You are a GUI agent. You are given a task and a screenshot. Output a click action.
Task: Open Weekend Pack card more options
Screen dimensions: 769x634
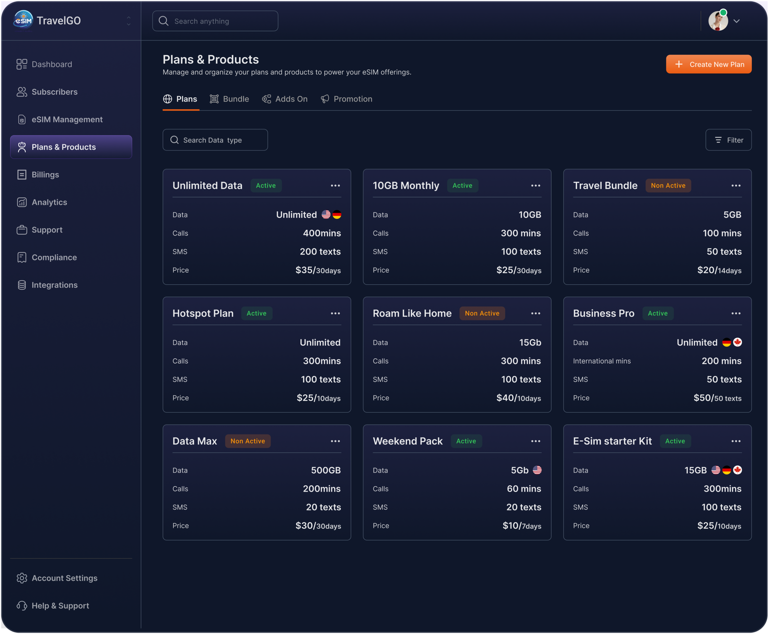click(535, 441)
